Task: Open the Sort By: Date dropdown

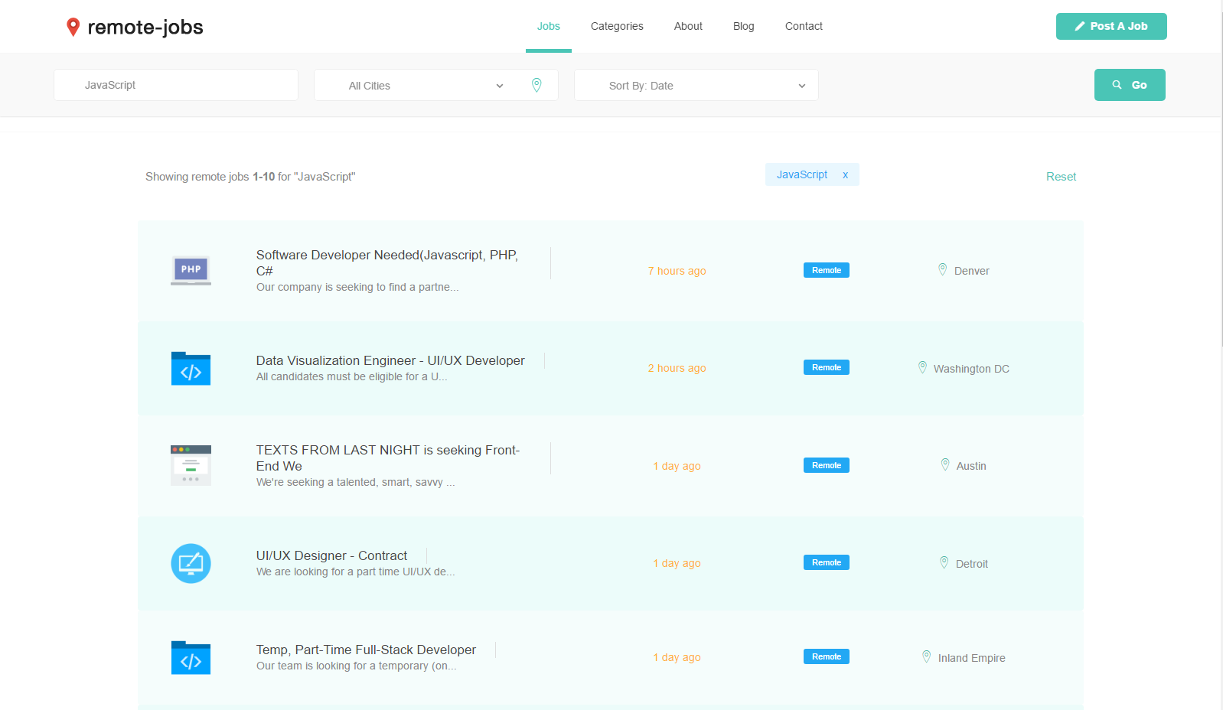Action: pos(696,85)
